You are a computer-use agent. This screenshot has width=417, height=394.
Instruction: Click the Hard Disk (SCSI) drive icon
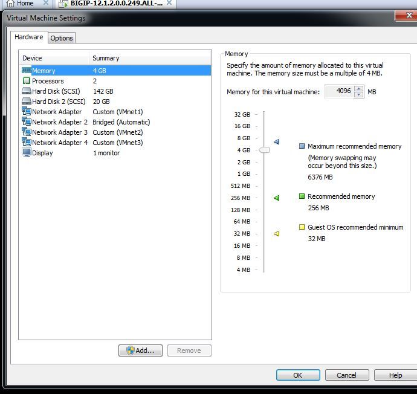click(27, 91)
